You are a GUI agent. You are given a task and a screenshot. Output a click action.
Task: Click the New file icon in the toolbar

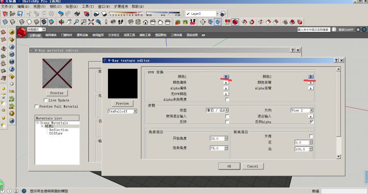point(5,14)
